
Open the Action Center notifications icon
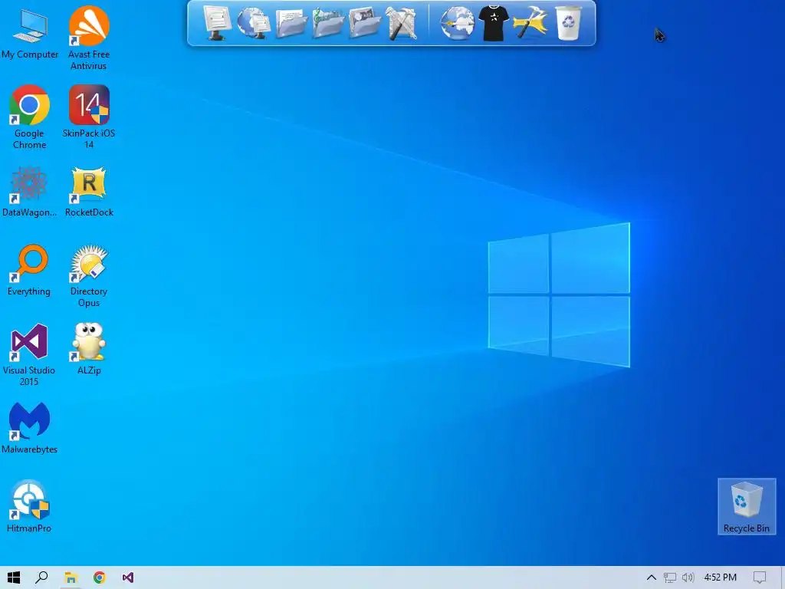point(760,577)
